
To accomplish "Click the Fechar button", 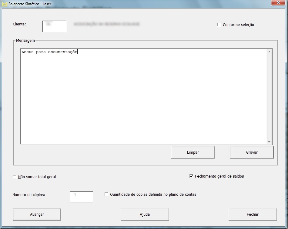I will pyautogui.click(x=253, y=214).
